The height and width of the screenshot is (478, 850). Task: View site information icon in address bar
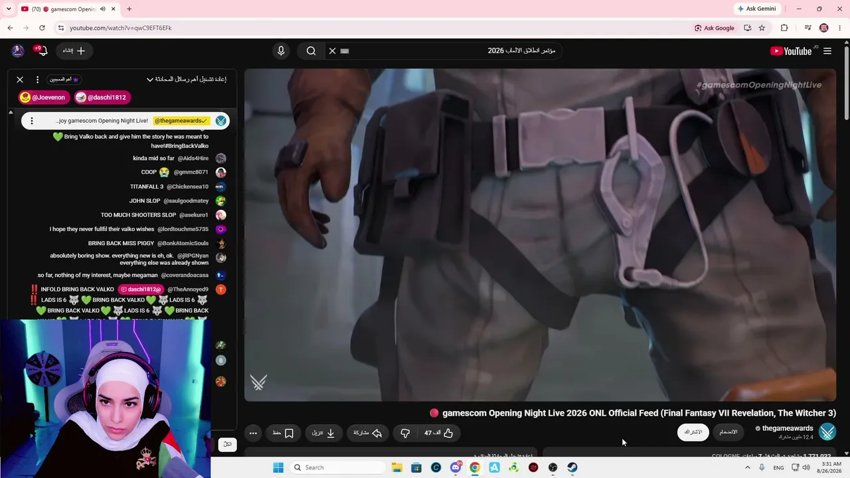61,28
